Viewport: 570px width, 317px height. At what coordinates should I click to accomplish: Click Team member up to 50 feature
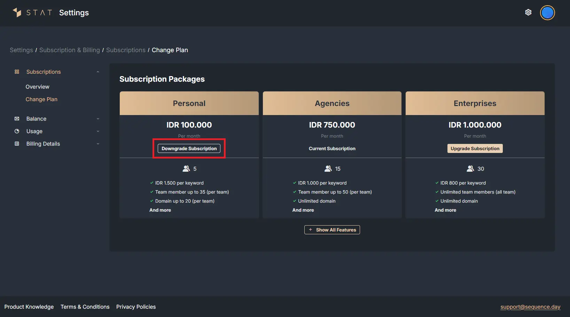335,192
